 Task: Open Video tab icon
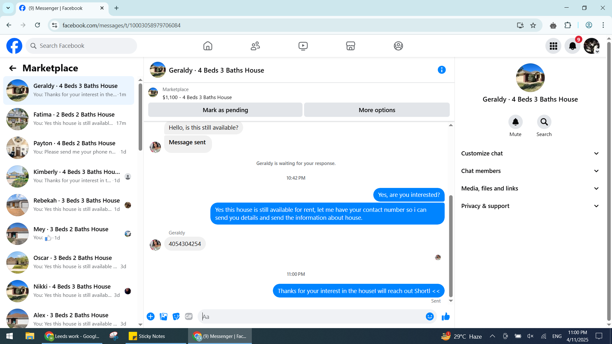[x=303, y=46]
